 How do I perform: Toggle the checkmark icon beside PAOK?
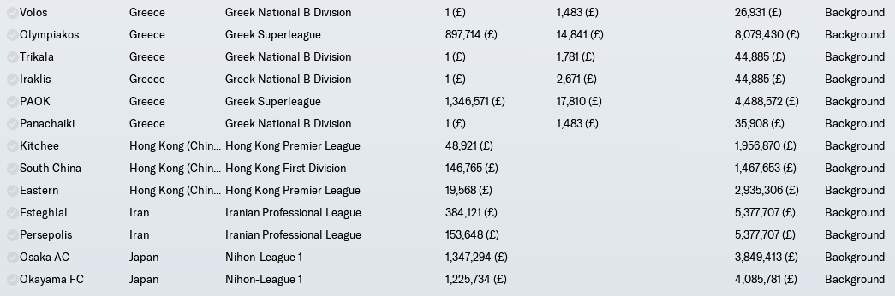12,101
